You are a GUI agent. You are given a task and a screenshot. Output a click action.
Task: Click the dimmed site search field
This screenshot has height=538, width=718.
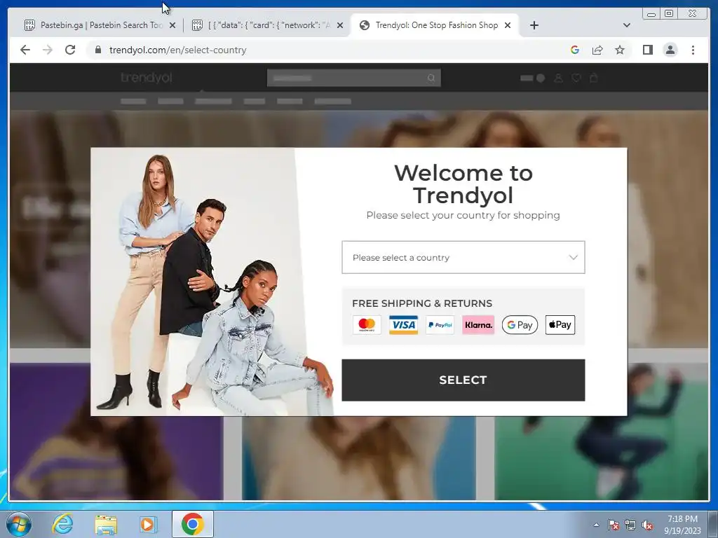[x=354, y=78]
